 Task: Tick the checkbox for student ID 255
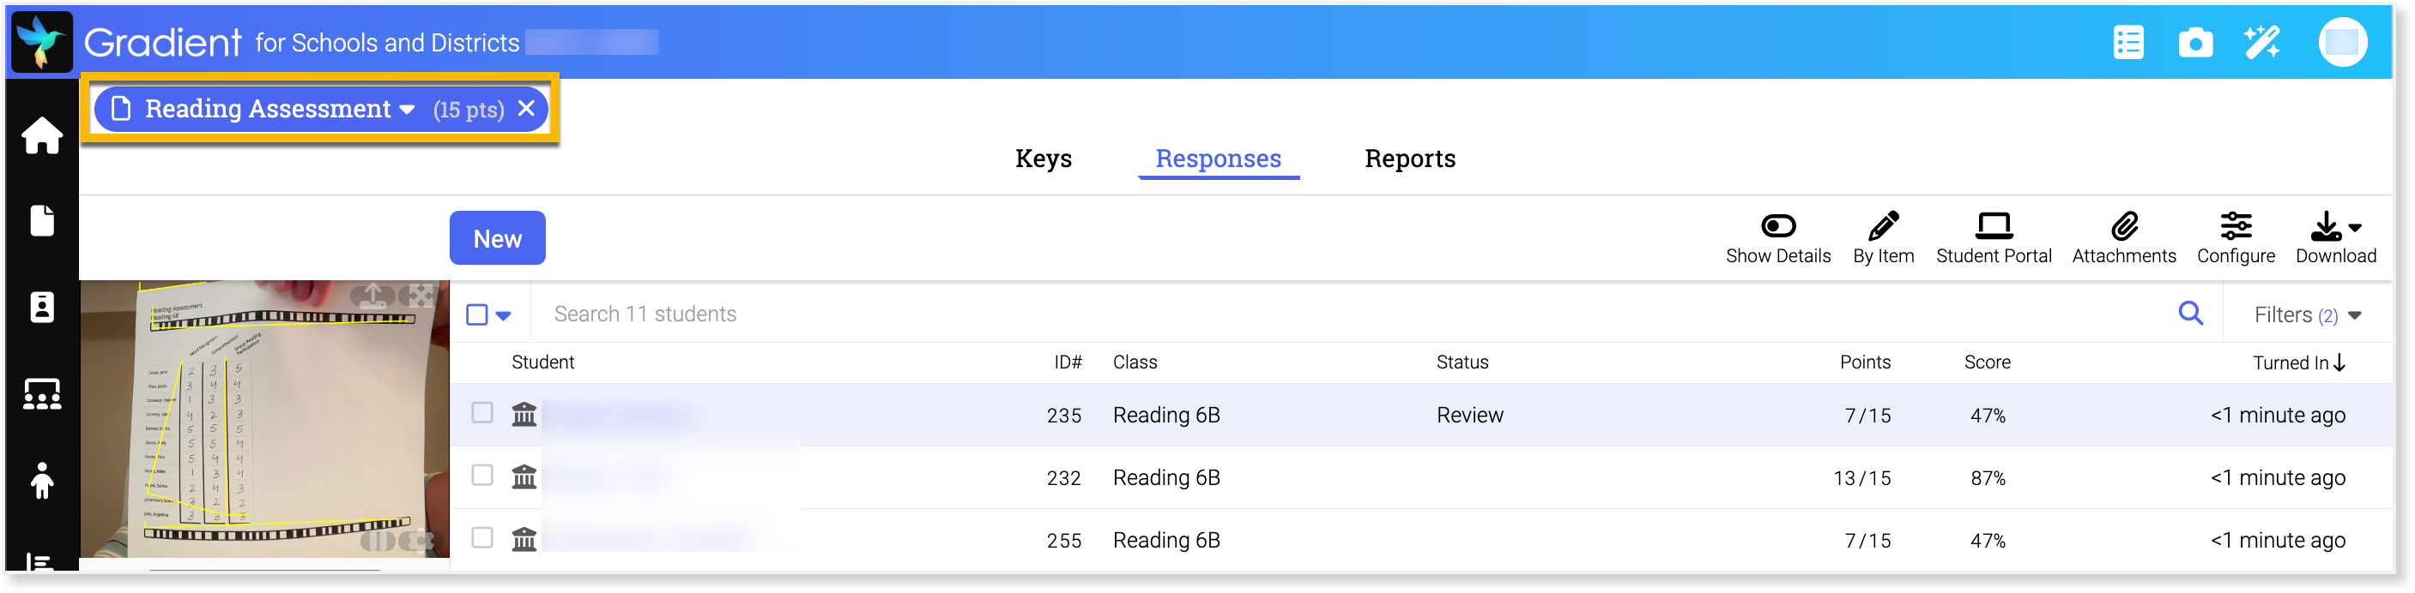(483, 539)
